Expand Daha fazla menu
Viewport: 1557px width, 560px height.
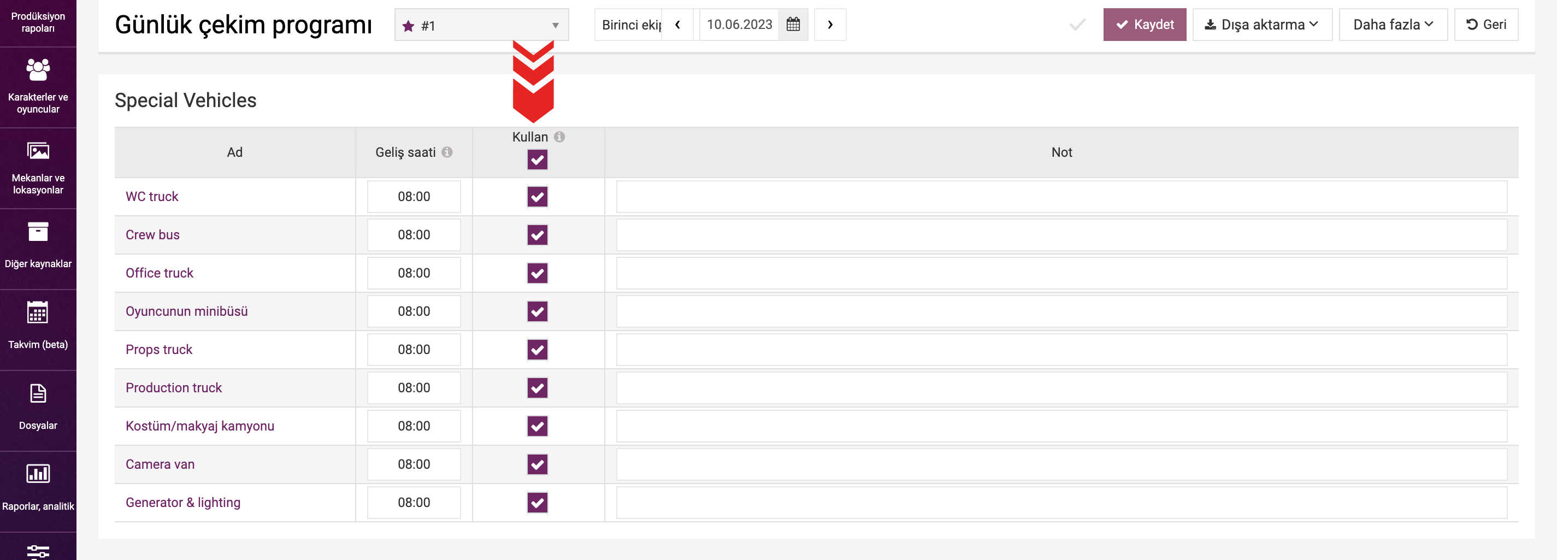(x=1393, y=25)
